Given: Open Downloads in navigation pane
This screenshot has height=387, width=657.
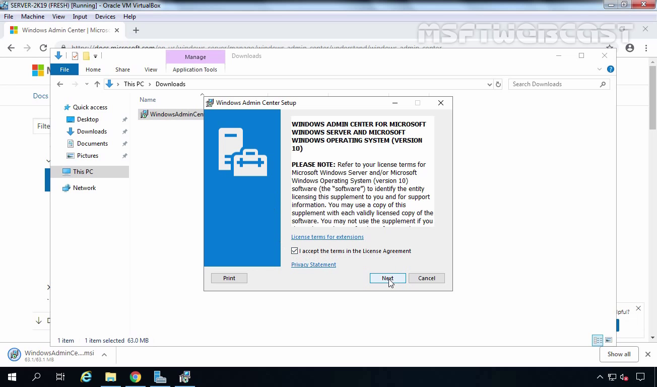Looking at the screenshot, I should 92,132.
